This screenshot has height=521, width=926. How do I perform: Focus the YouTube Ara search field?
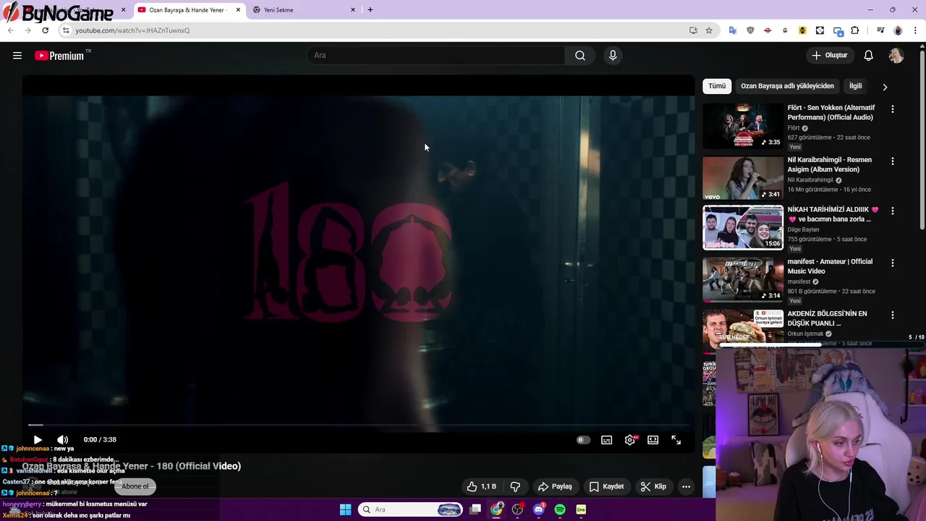[x=436, y=56]
